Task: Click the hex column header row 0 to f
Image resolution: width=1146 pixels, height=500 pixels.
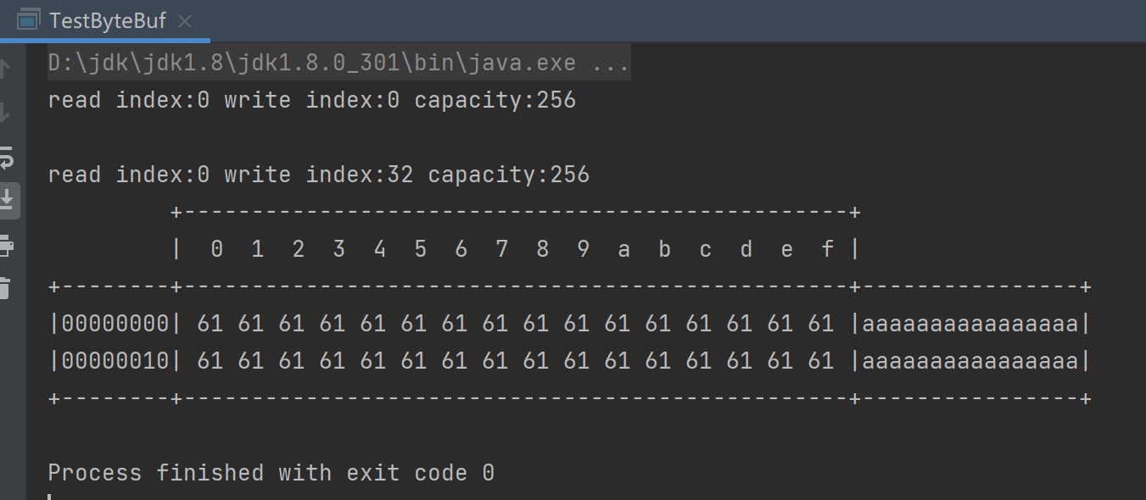Action: (x=516, y=249)
